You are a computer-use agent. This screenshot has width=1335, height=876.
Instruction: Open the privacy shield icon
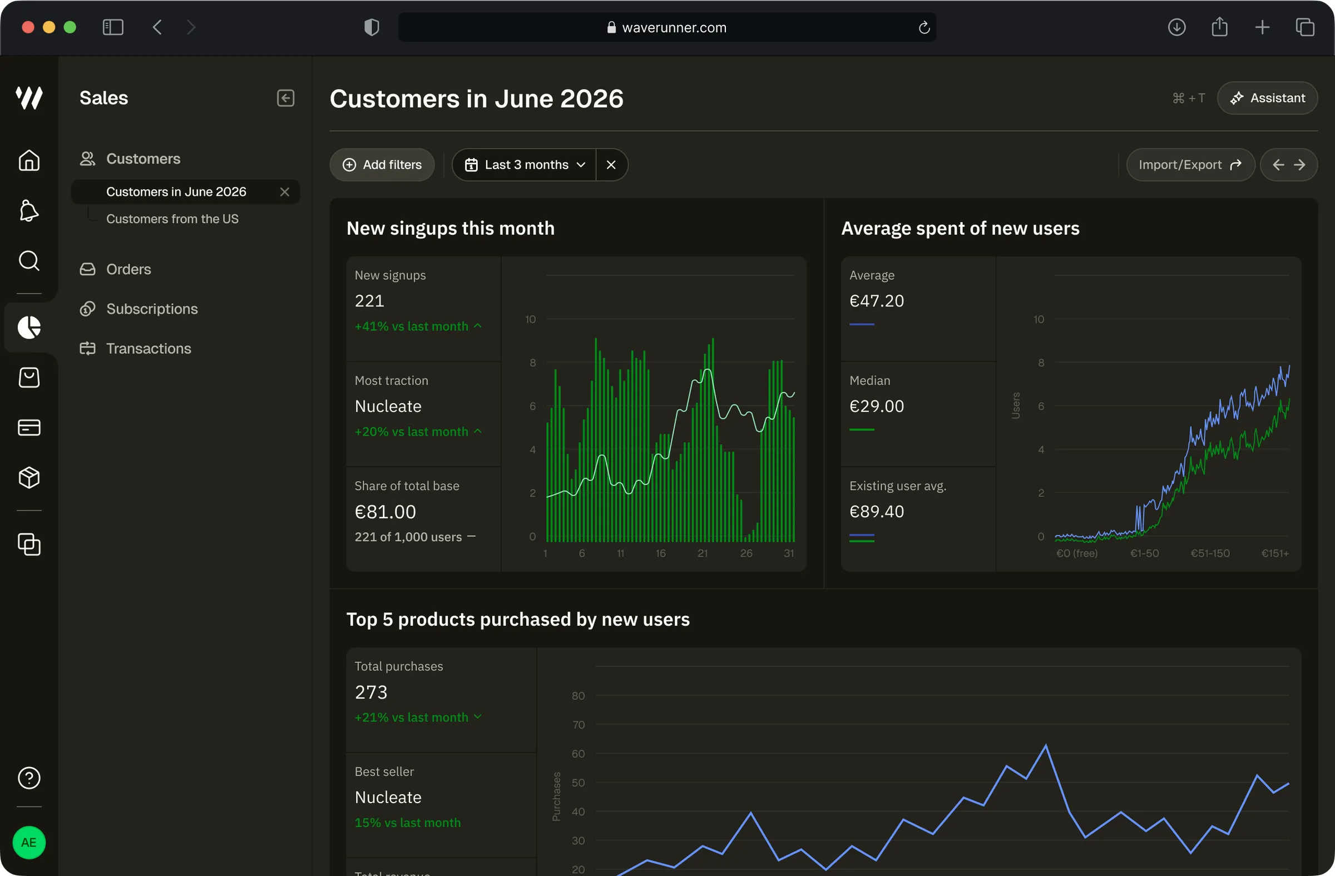coord(372,27)
